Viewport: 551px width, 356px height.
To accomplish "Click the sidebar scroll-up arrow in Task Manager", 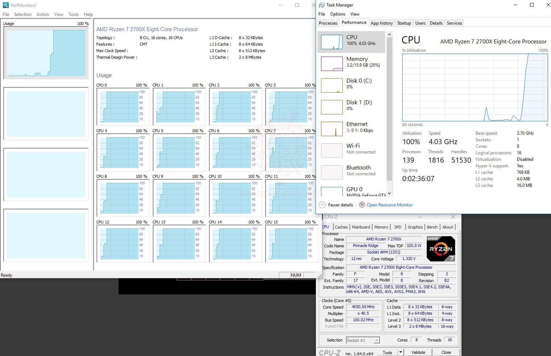I will pos(389,35).
